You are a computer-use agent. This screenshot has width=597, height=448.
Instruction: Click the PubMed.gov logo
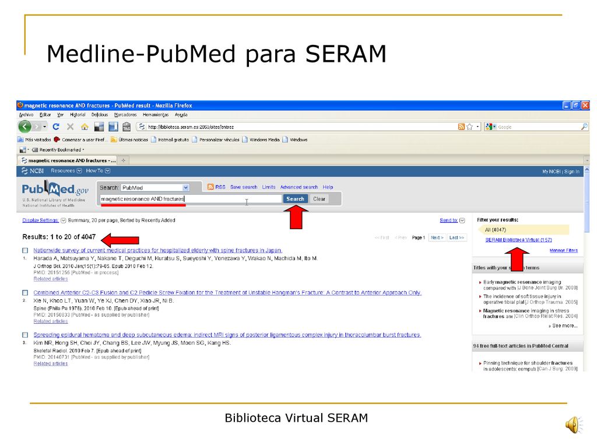55,190
